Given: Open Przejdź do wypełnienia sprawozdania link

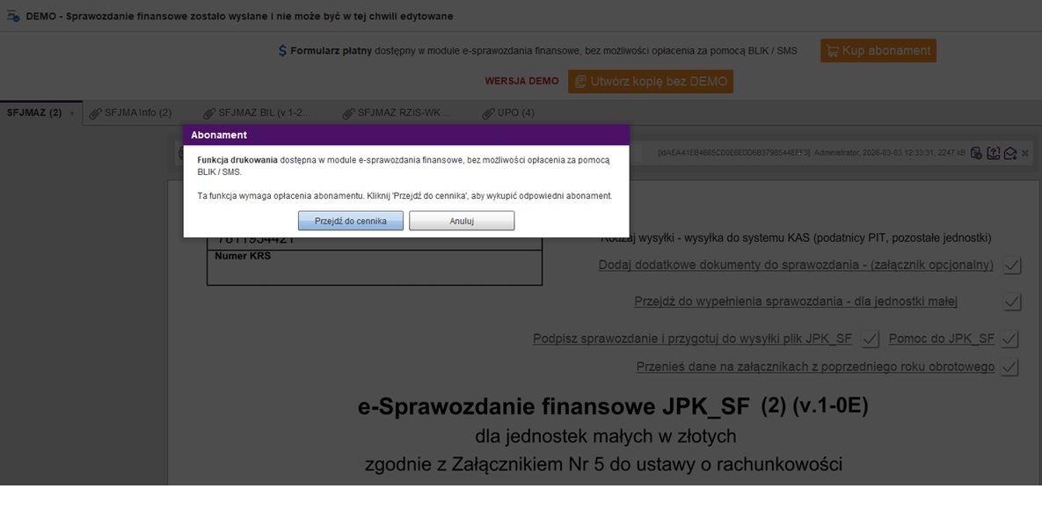Looking at the screenshot, I should [795, 302].
